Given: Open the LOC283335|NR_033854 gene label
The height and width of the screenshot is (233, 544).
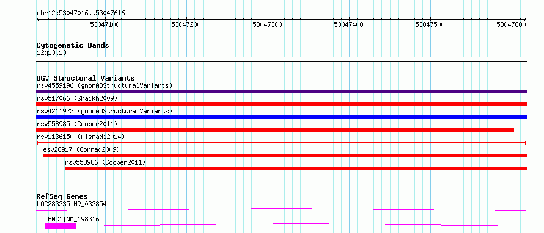Looking at the screenshot, I should [x=72, y=204].
